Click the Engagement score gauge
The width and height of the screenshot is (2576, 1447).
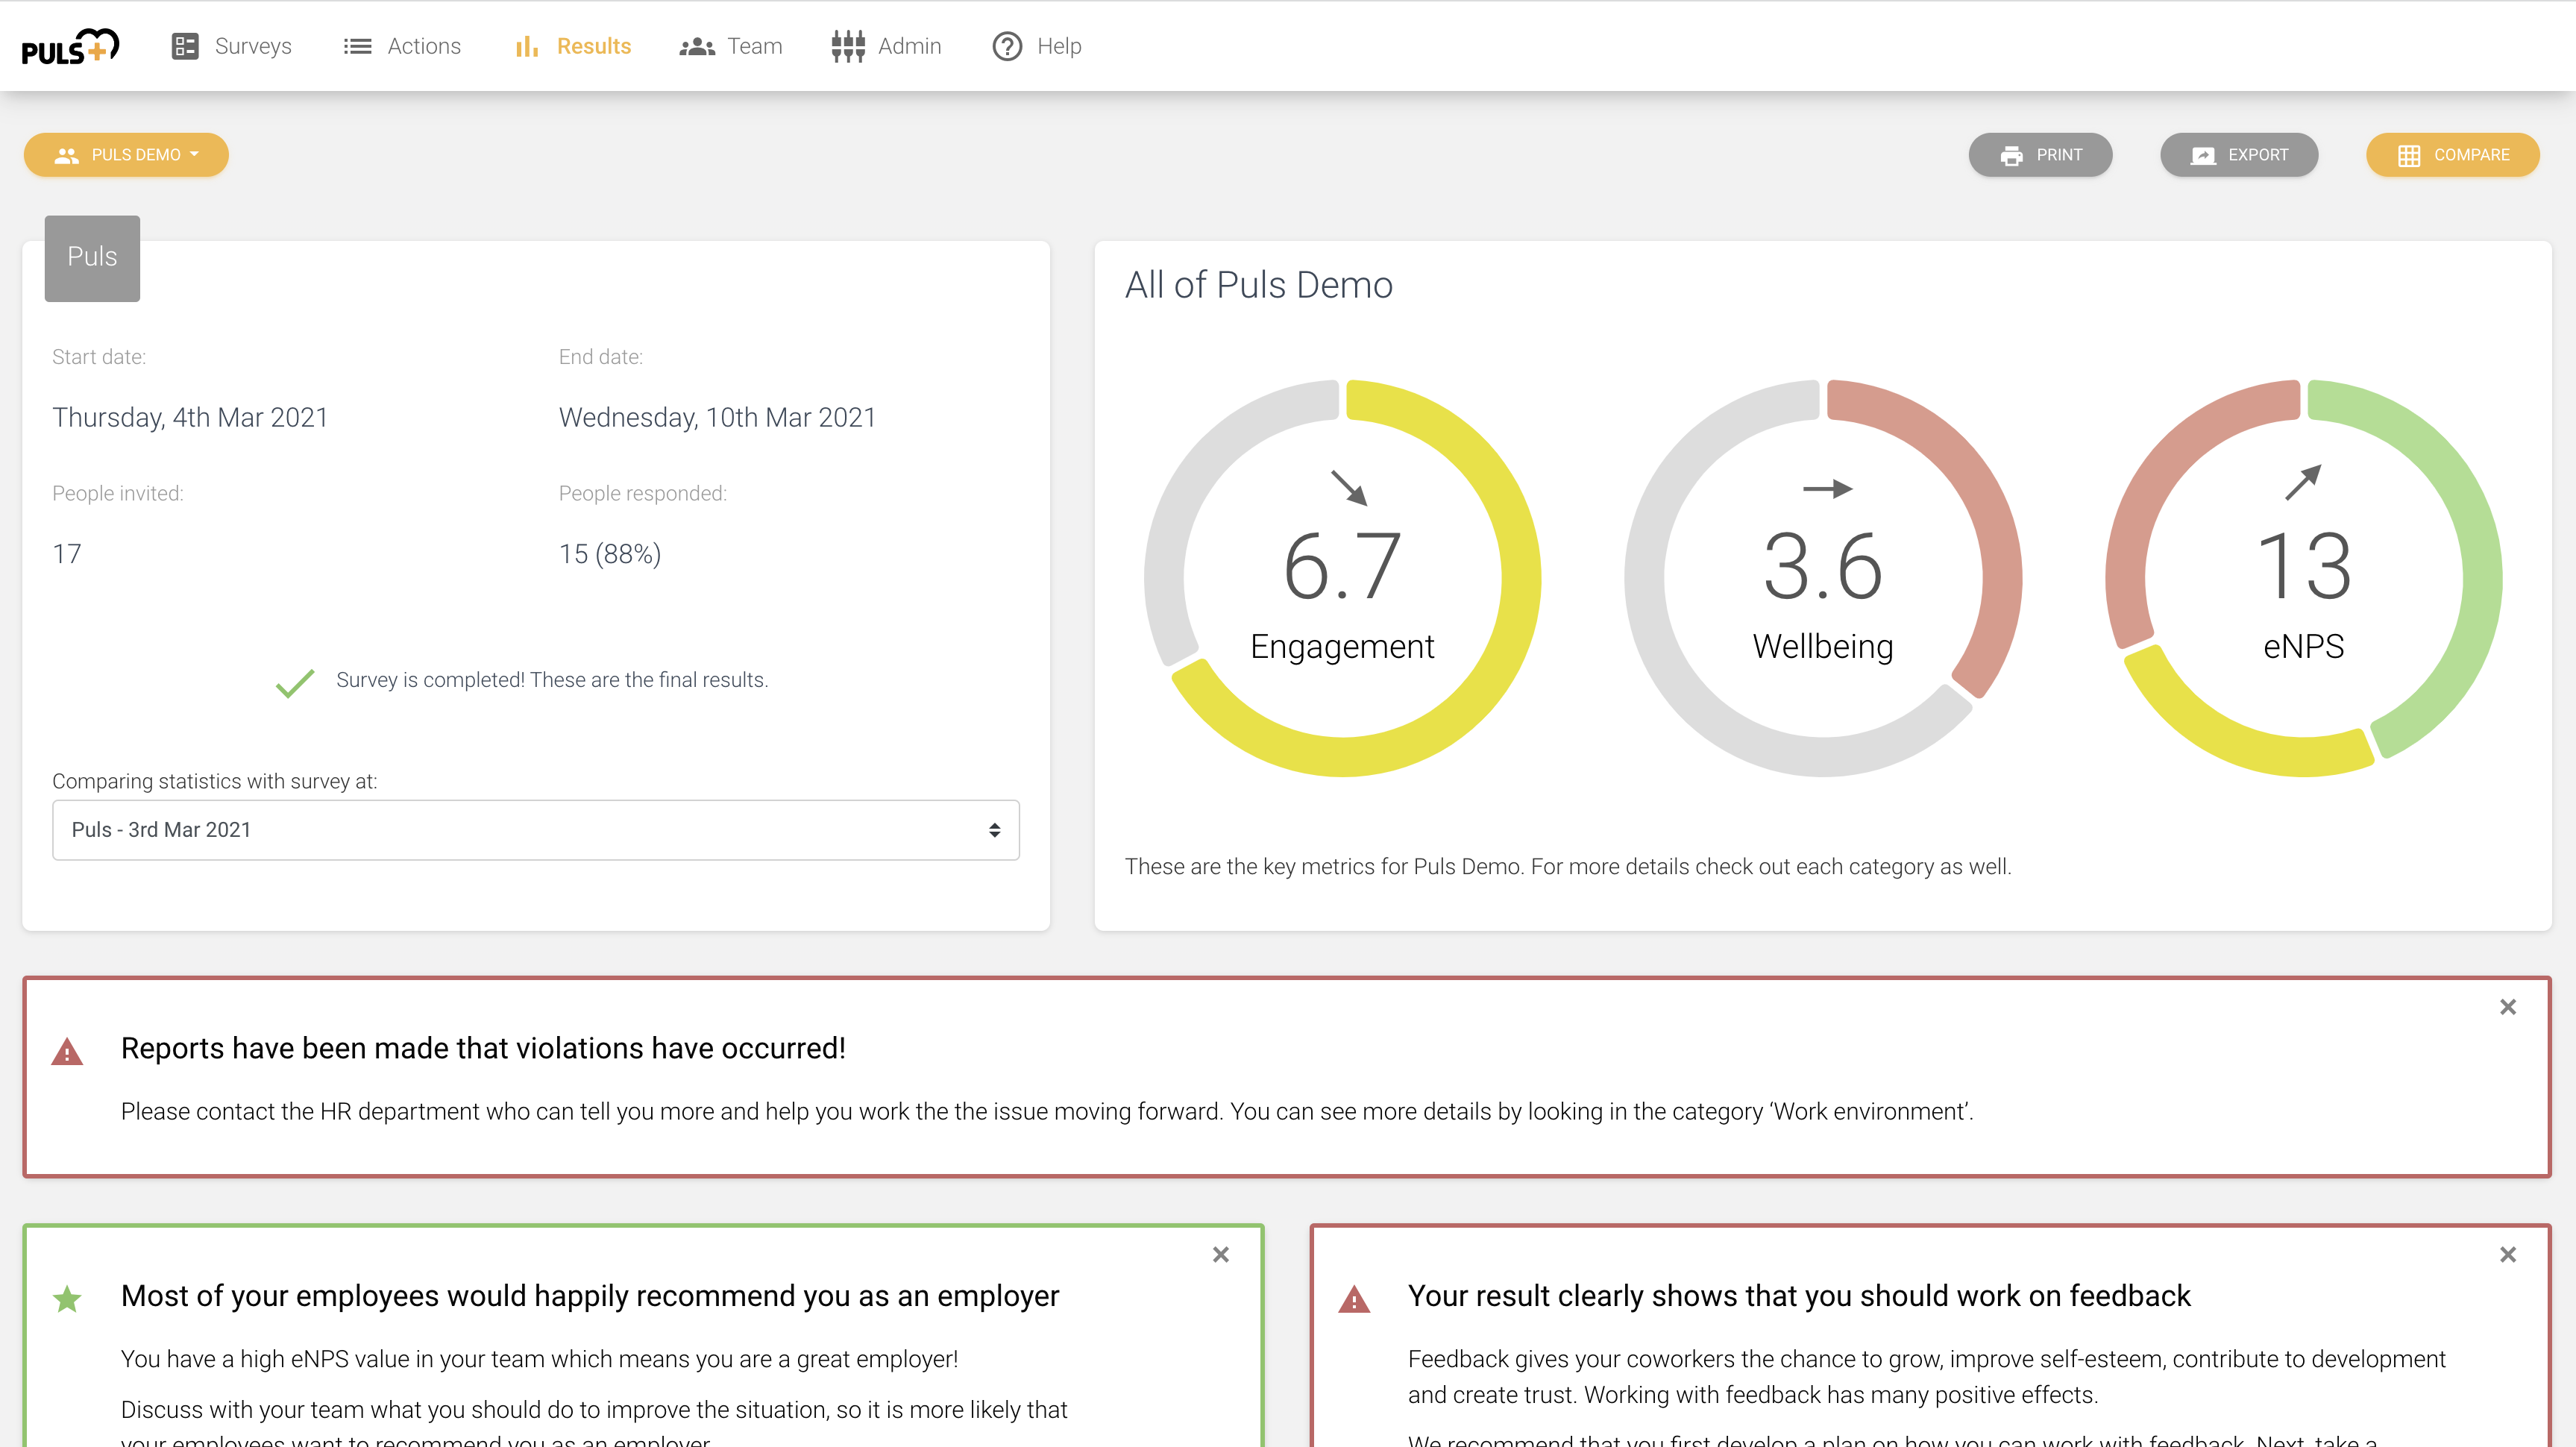[1342, 578]
